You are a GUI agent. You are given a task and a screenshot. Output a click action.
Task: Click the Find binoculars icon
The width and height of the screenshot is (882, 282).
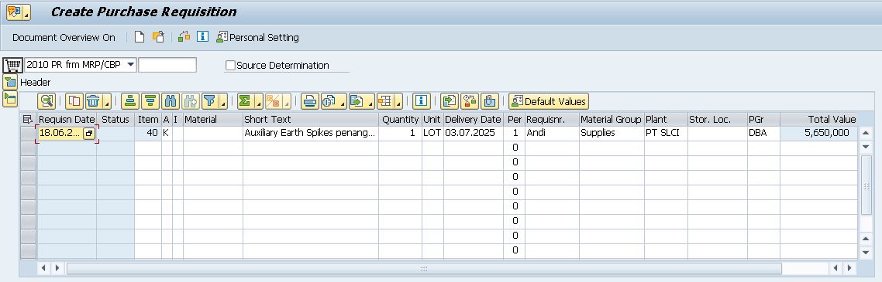pos(170,101)
